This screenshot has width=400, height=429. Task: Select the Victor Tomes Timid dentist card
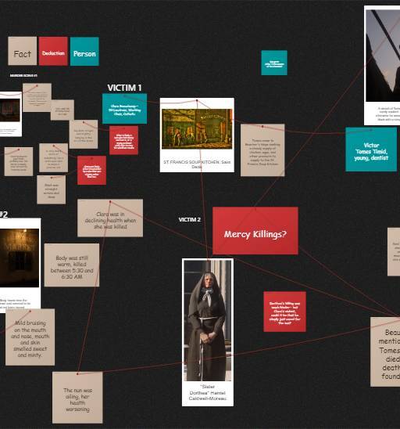(x=371, y=150)
